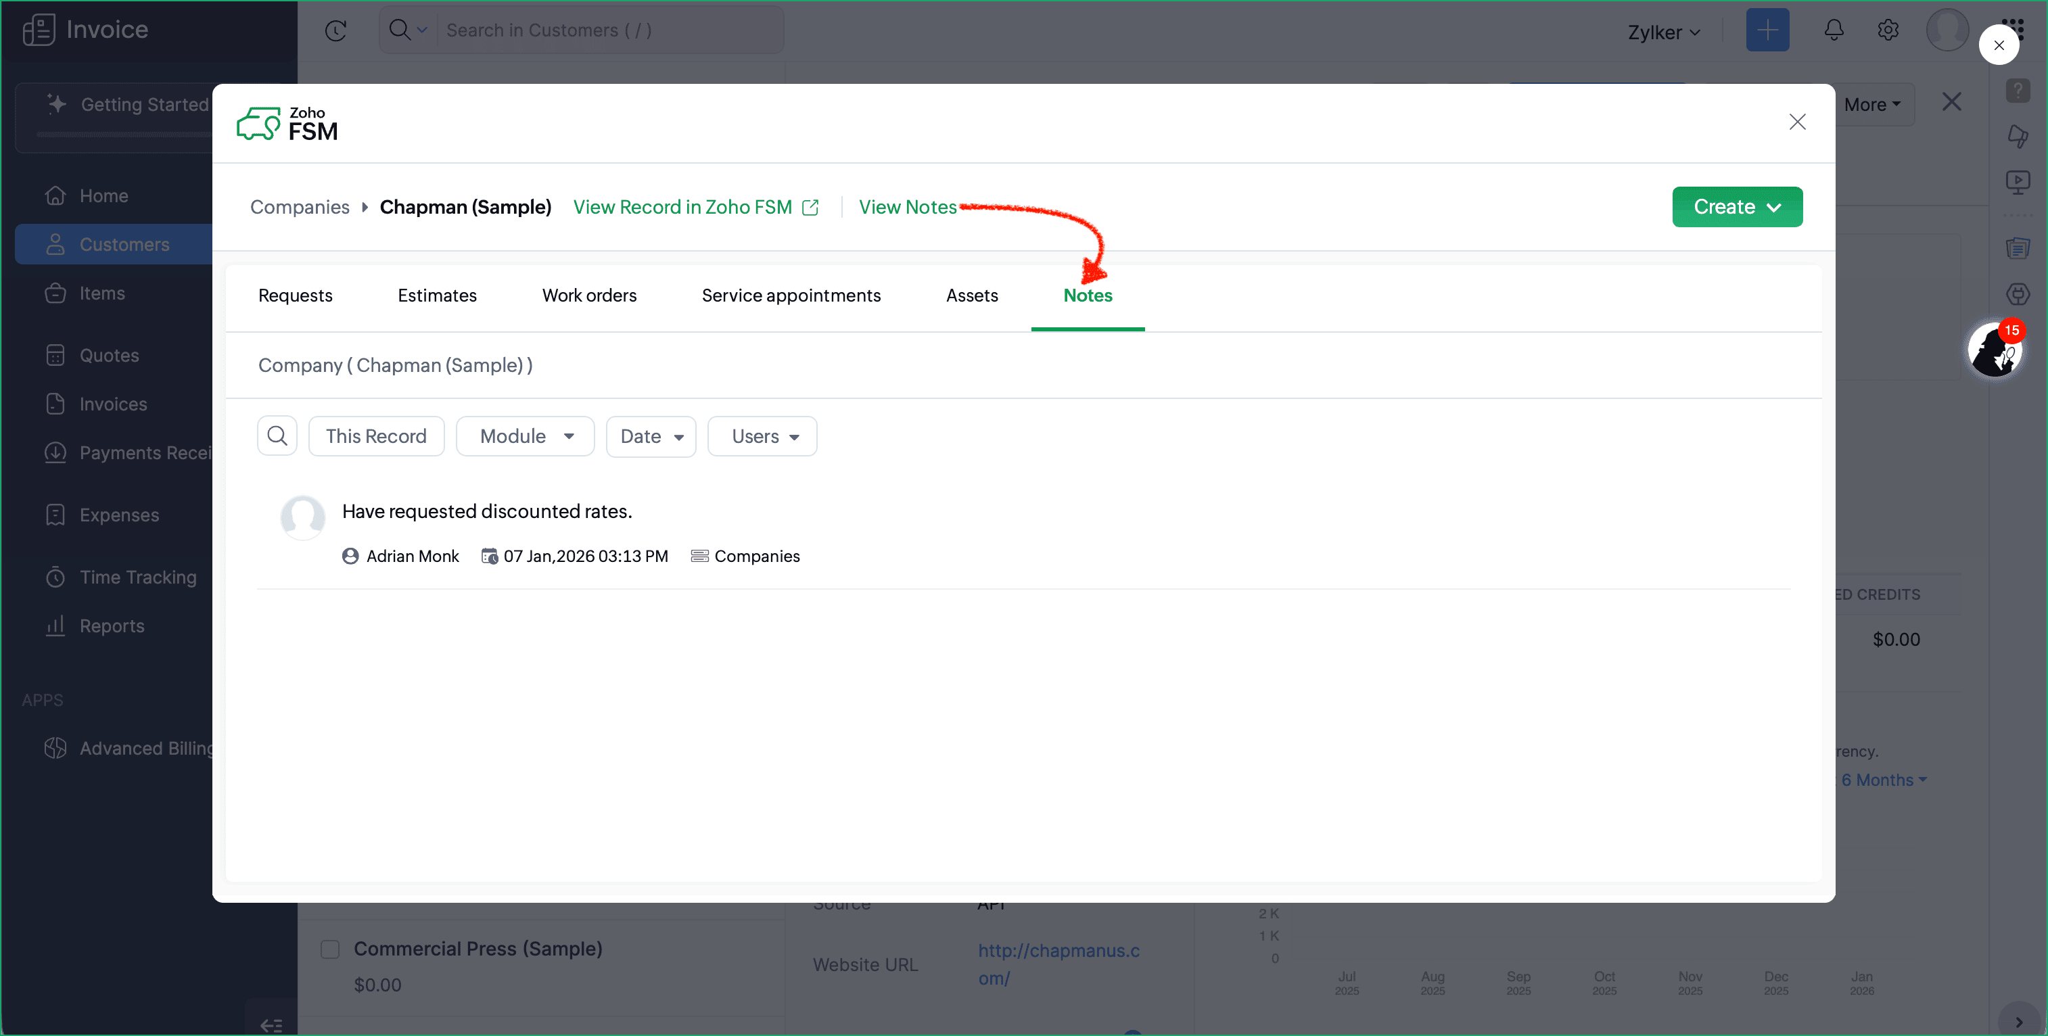Expand the Users filter dropdown
Screen dimensions: 2048x1036
pos(762,435)
